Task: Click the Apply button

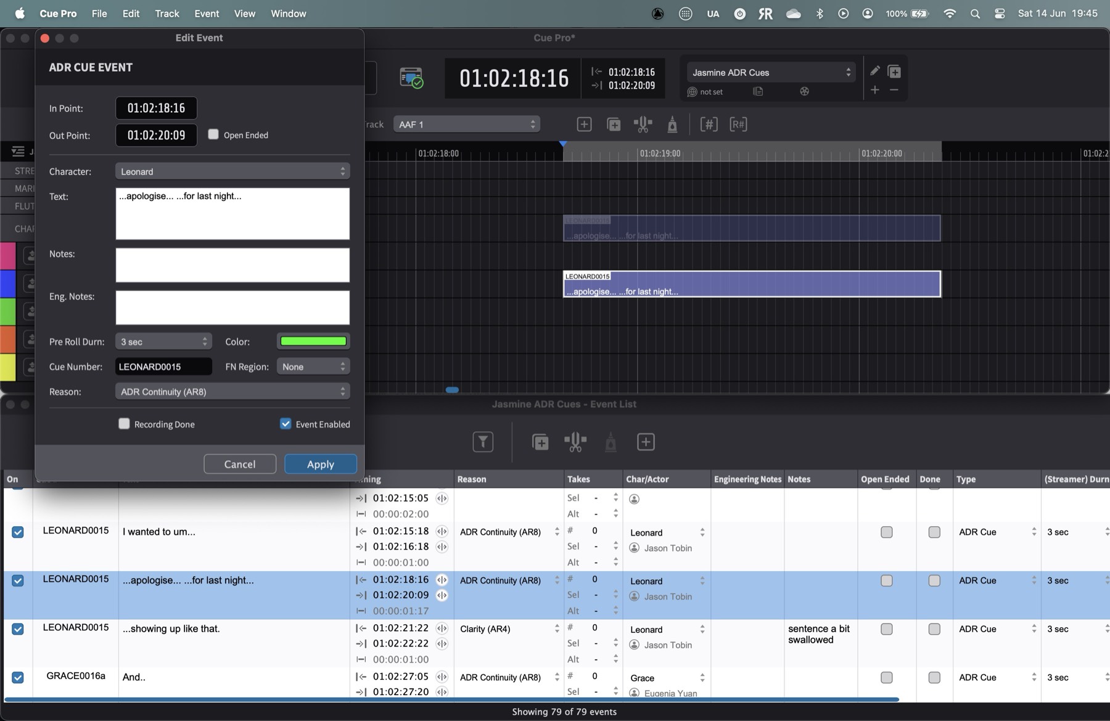Action: point(321,464)
